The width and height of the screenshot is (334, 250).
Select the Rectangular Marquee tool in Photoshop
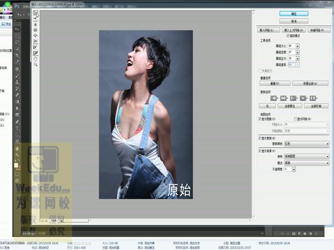click(17, 36)
